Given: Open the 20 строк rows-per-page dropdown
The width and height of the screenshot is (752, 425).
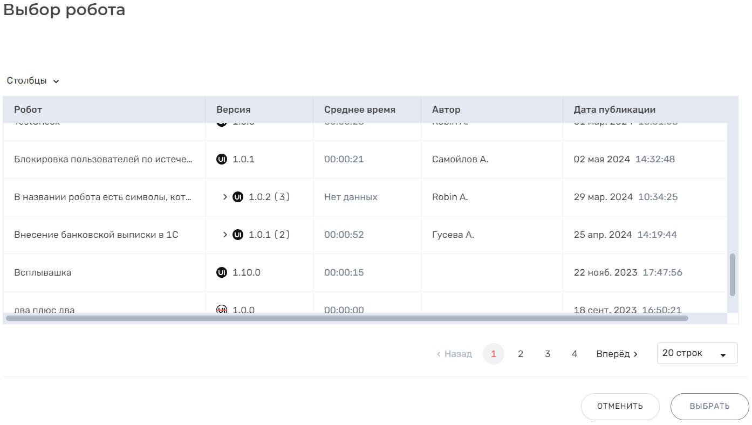Looking at the screenshot, I should 696,354.
